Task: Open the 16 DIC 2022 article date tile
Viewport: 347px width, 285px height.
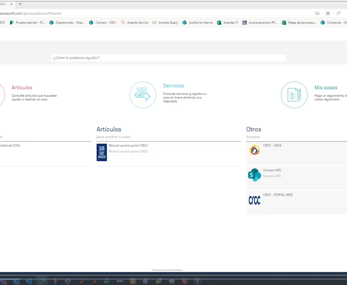Action: [x=101, y=152]
